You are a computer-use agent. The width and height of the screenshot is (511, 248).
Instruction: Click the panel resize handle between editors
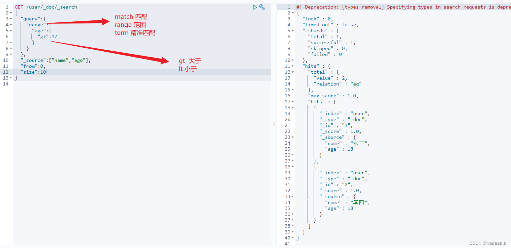coord(273,124)
